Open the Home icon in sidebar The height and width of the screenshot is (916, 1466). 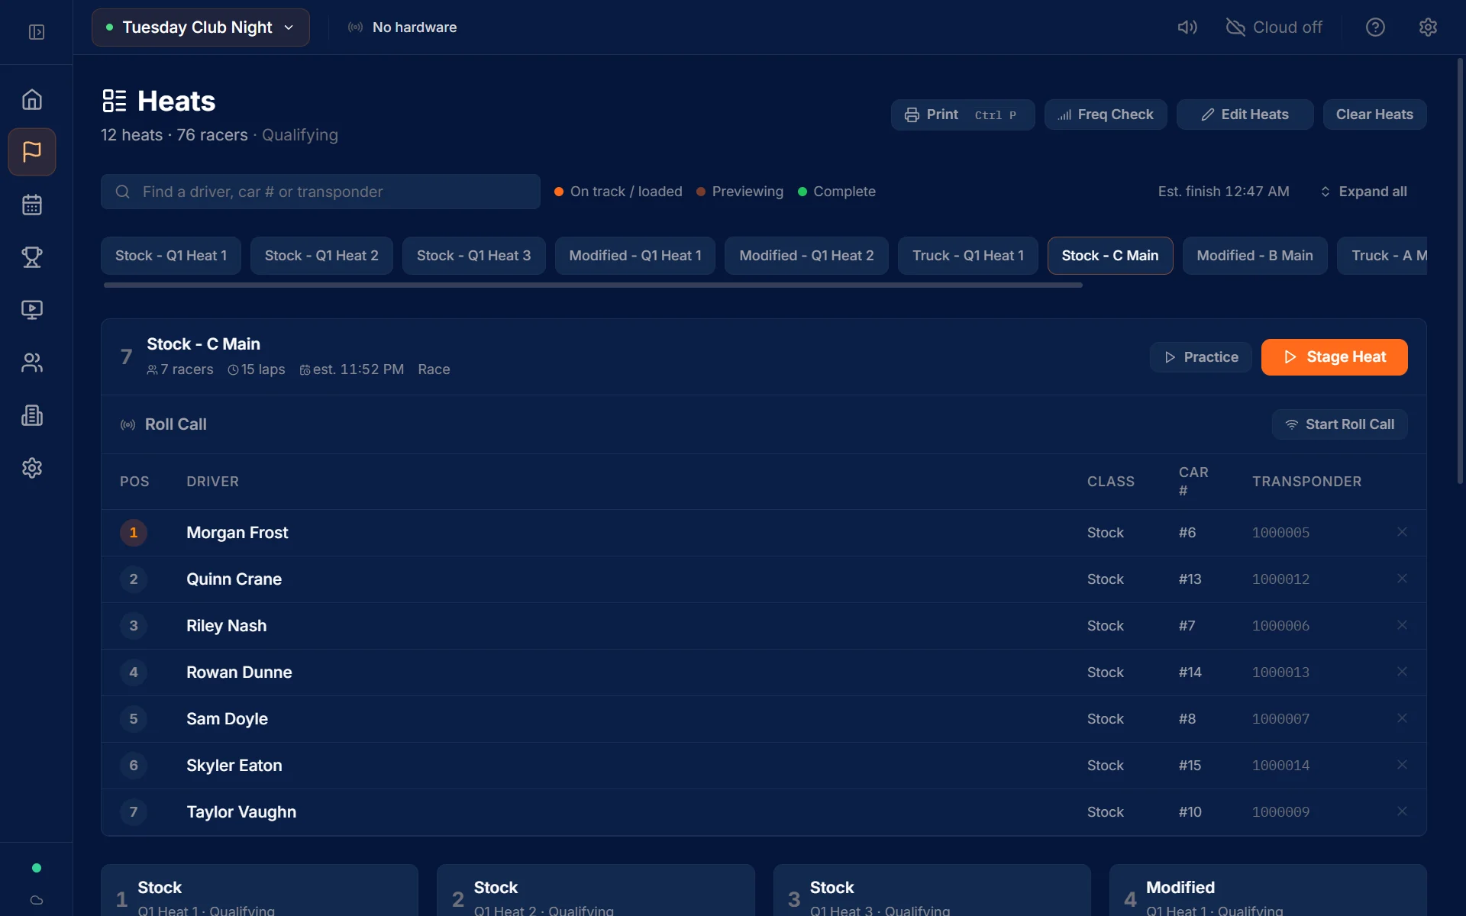32,99
